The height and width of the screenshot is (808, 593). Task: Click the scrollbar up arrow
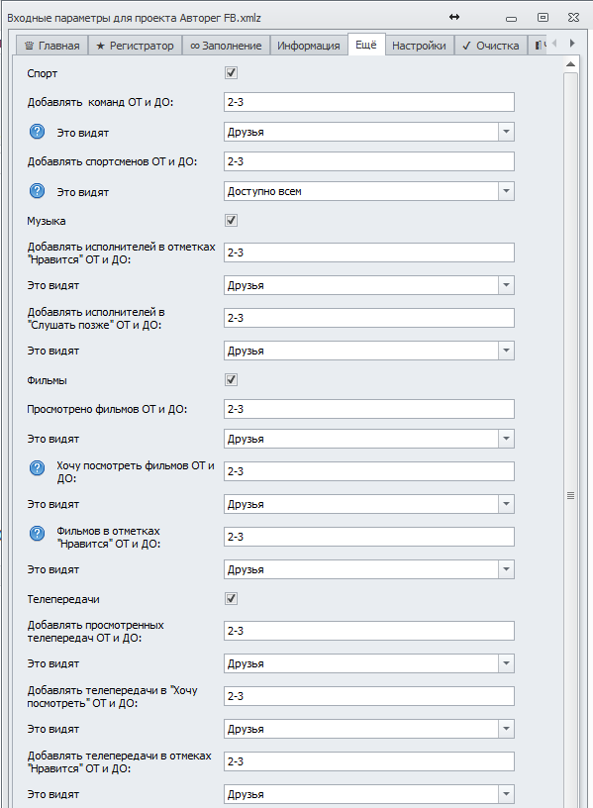click(570, 64)
